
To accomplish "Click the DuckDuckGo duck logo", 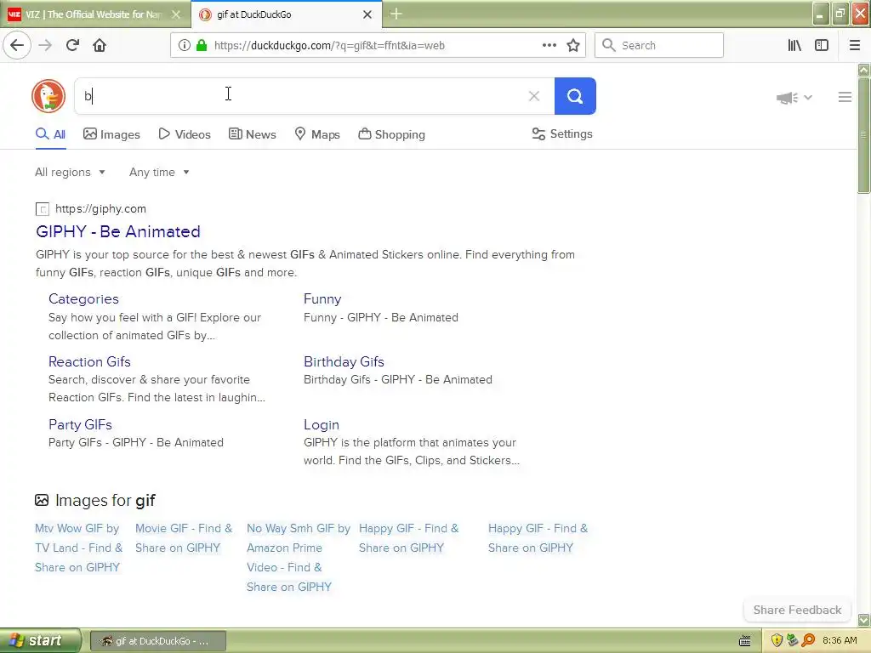I will (x=48, y=96).
